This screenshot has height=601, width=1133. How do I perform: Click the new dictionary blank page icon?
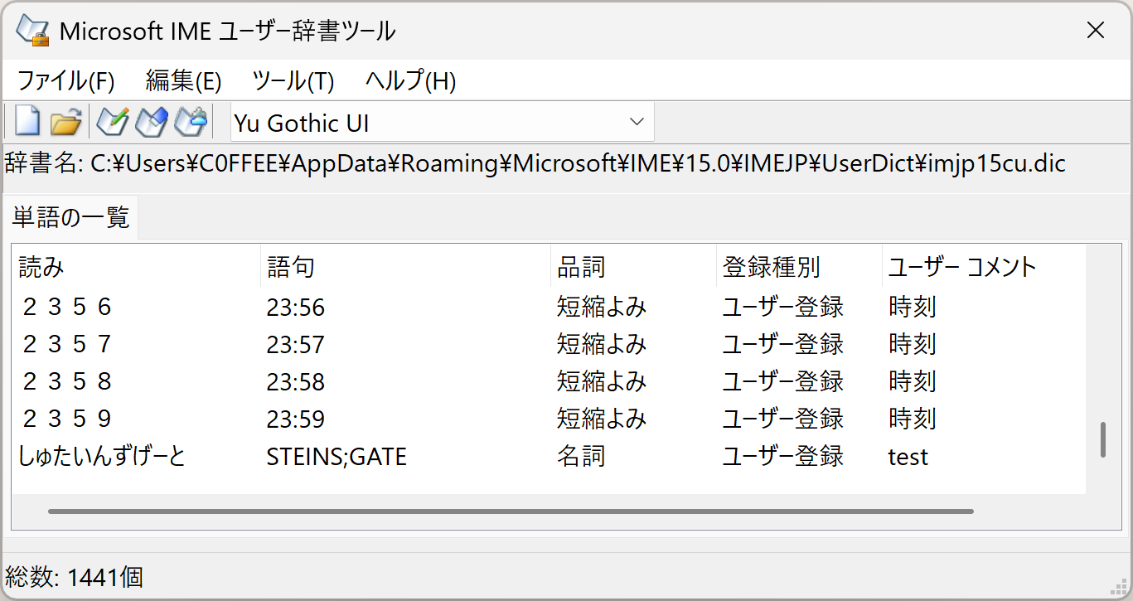pos(27,122)
